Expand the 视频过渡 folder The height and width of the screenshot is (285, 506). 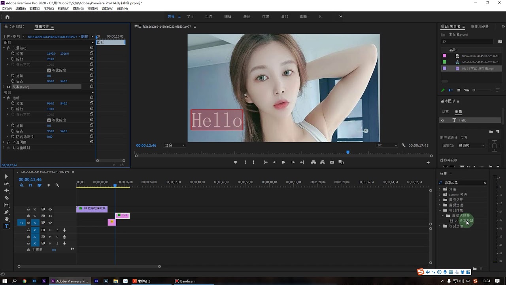pos(440,226)
